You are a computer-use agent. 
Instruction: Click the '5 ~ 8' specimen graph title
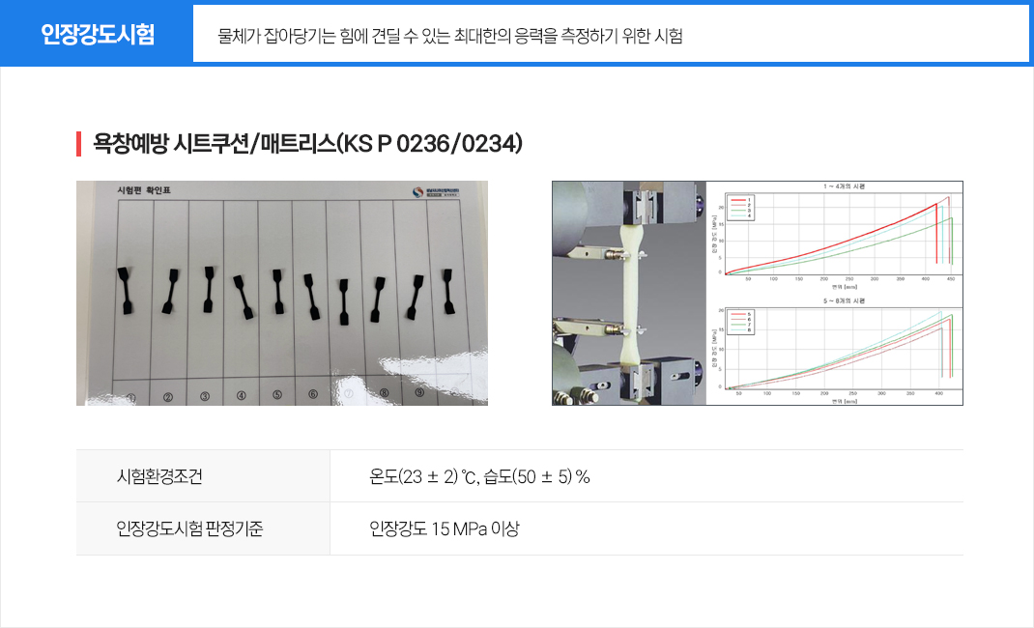[x=844, y=300]
